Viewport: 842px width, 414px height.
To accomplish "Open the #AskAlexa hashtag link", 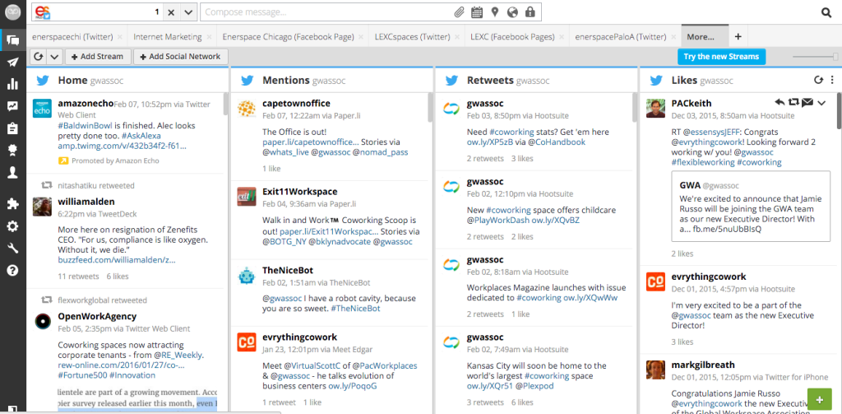I will [x=141, y=135].
